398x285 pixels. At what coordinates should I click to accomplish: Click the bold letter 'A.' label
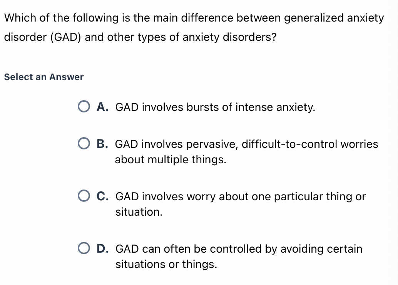click(x=102, y=107)
